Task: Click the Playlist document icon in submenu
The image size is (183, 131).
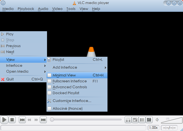Action: pos(49,60)
